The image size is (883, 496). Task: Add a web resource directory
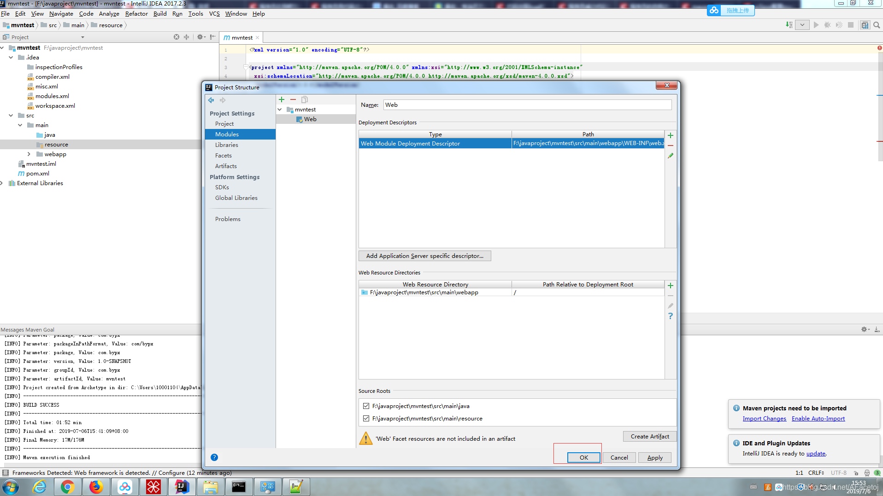pos(671,286)
